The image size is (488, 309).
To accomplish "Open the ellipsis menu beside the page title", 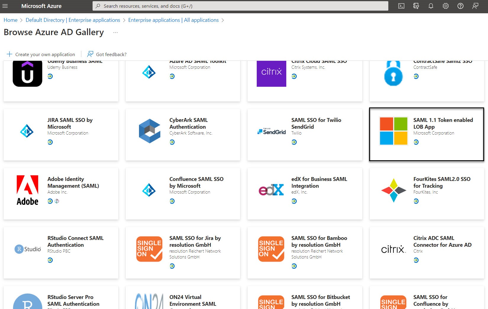I will [115, 32].
